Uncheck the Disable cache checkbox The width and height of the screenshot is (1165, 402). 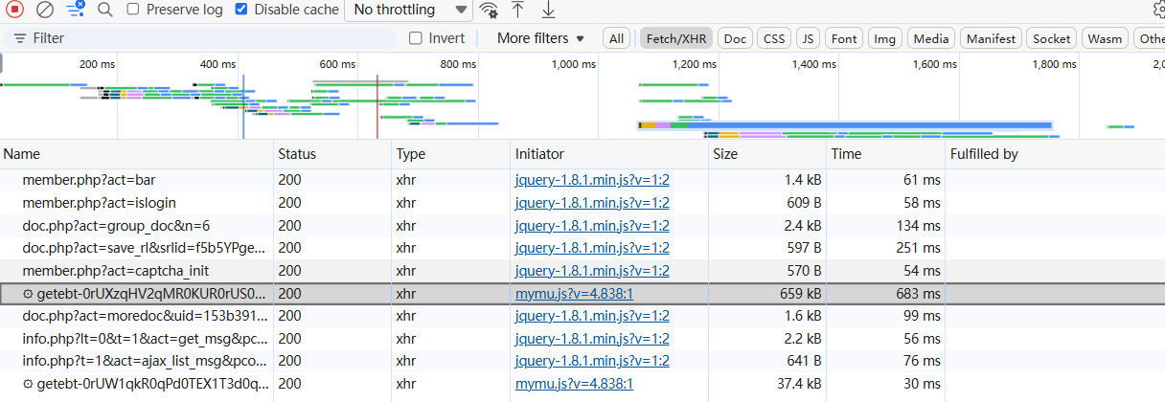point(241,10)
